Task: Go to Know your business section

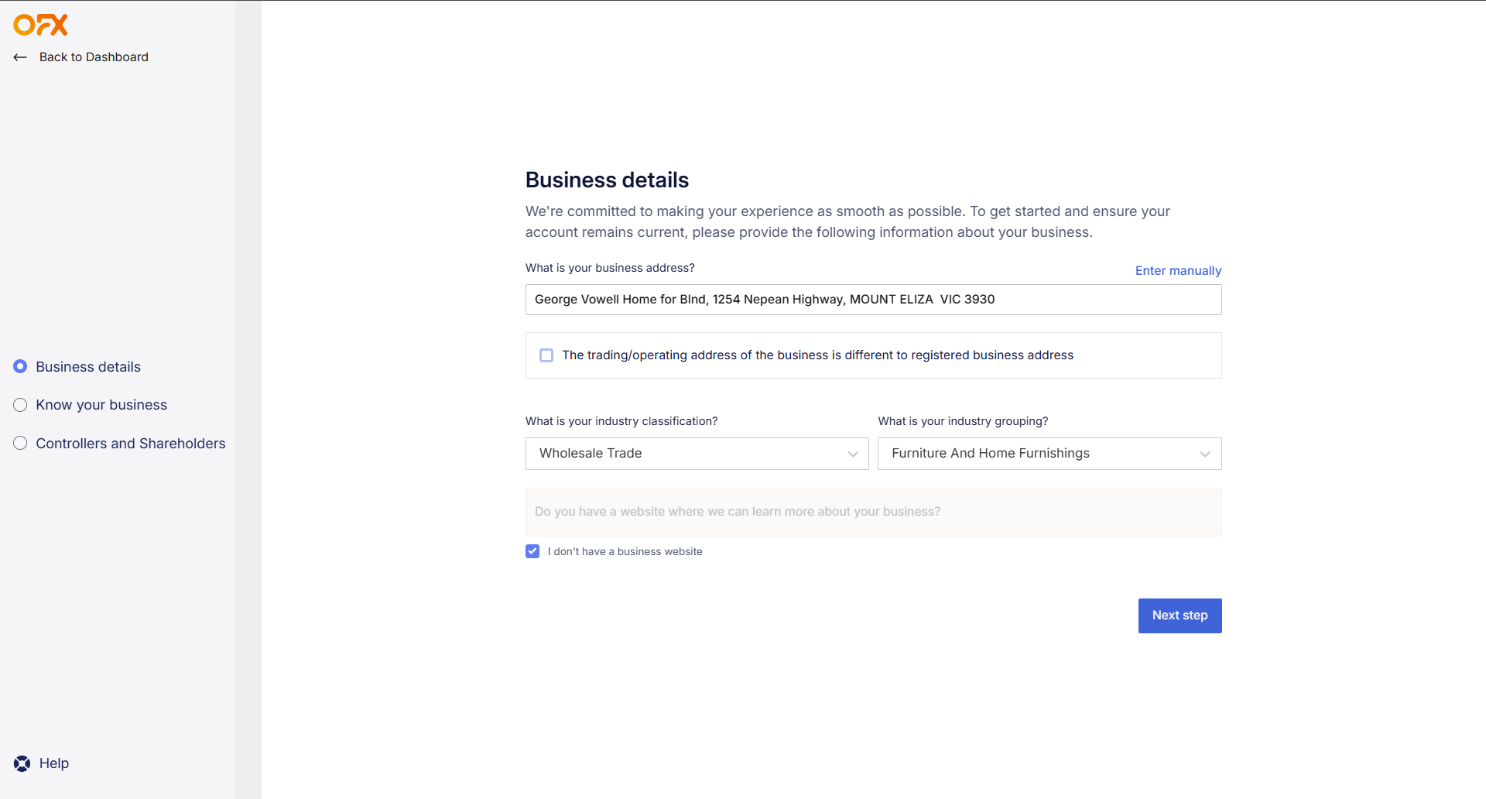Action: tap(101, 405)
